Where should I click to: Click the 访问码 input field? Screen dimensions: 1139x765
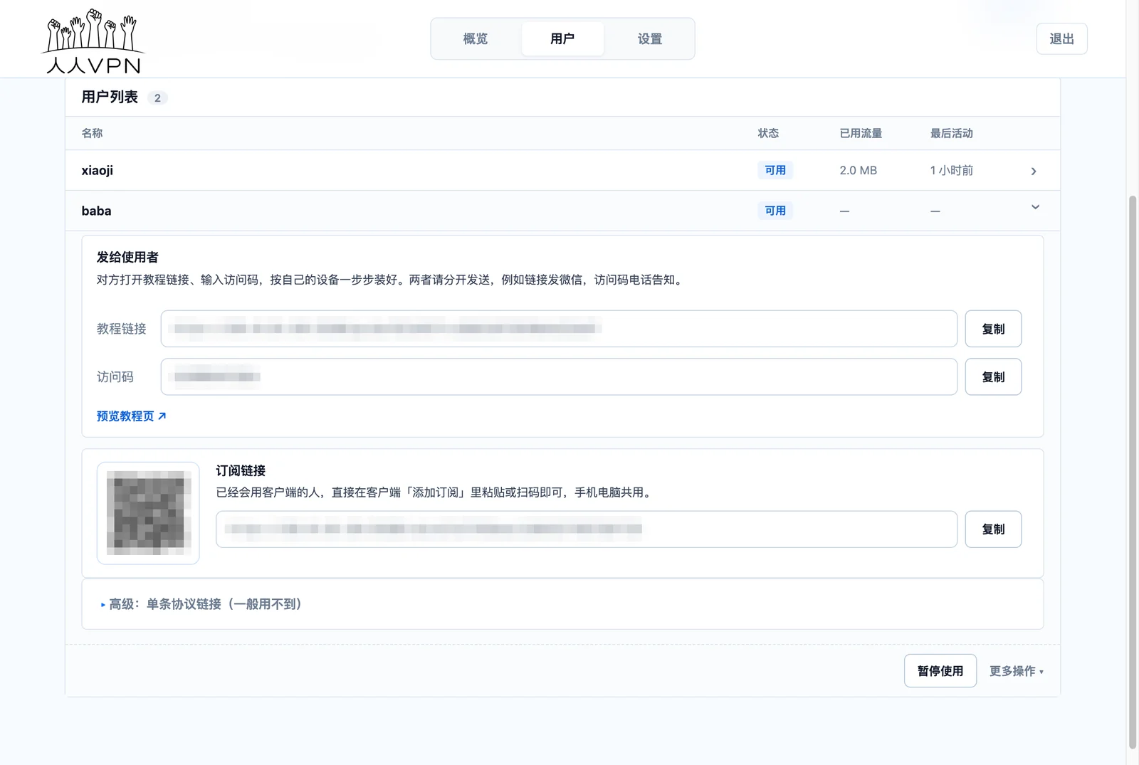click(559, 377)
